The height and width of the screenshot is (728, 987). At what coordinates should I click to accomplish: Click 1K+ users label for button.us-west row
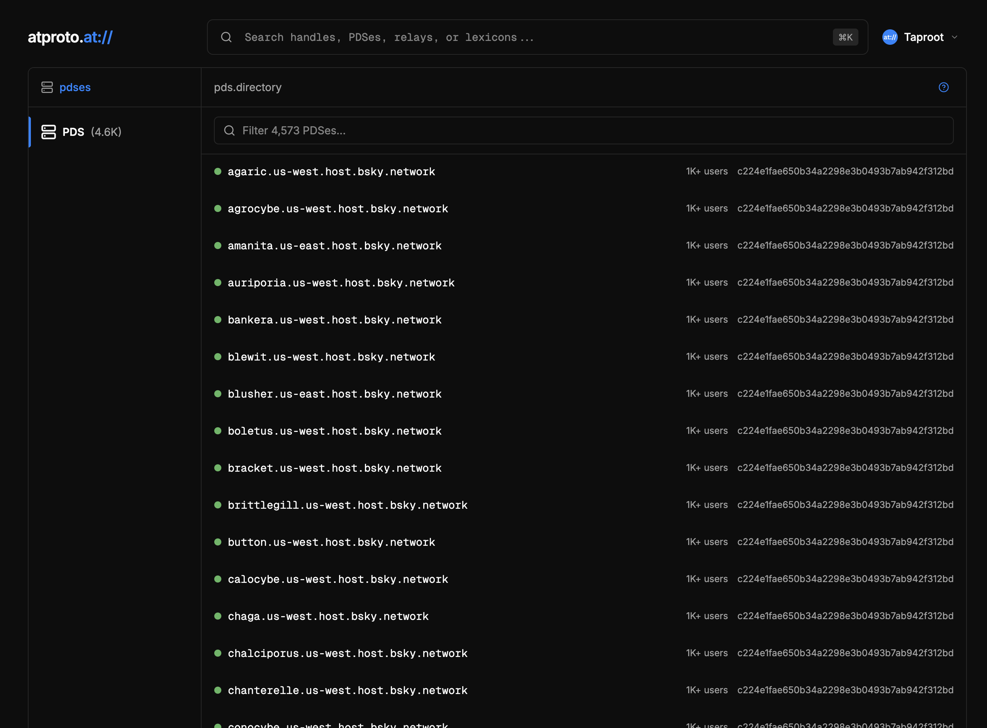706,542
